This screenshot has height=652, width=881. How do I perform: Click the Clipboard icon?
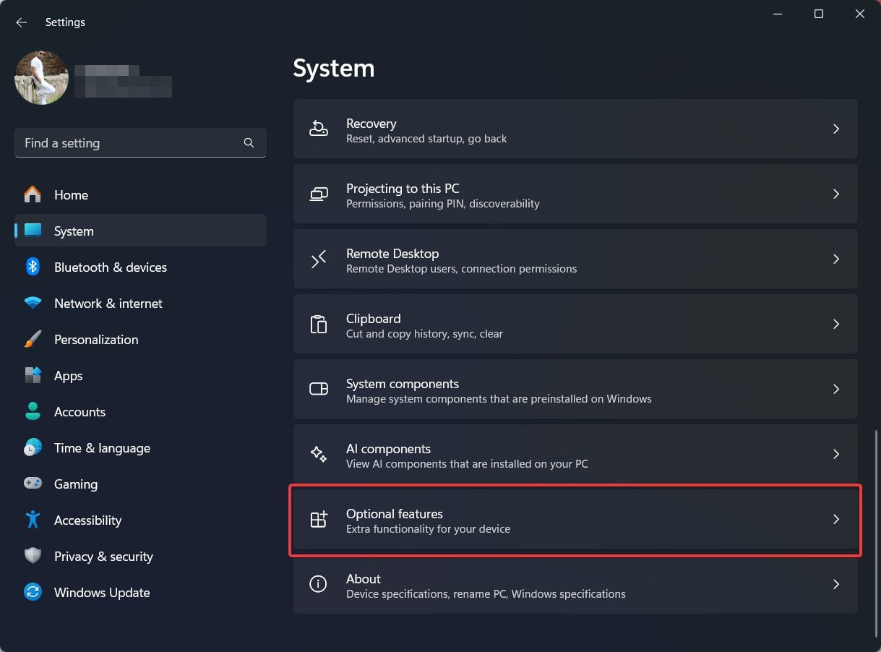click(x=318, y=324)
